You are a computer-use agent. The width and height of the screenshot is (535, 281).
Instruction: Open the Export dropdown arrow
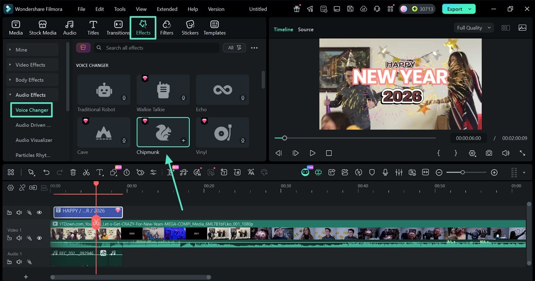click(470, 9)
